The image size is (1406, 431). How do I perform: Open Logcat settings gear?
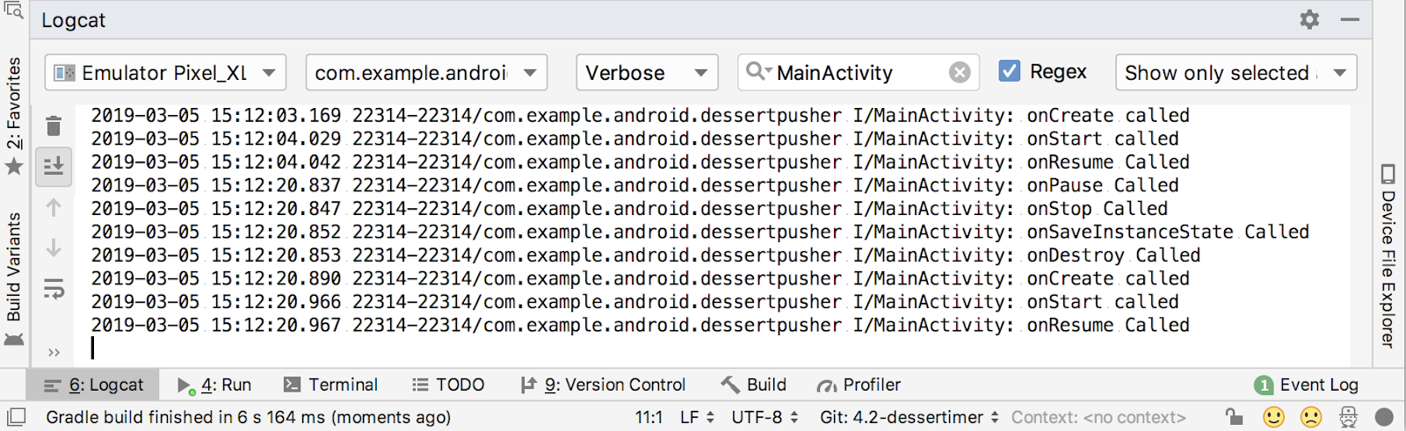[x=1309, y=19]
